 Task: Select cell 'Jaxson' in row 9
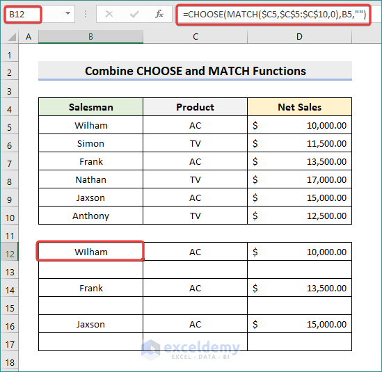point(90,197)
